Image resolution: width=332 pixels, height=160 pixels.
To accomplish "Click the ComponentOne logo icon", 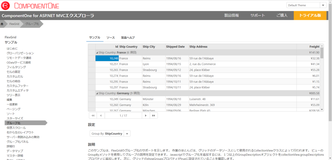I will tap(5, 5).
